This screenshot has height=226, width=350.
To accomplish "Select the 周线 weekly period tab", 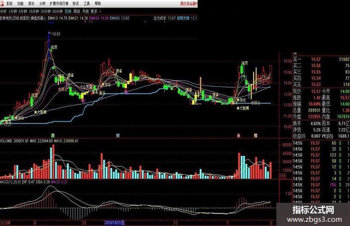I will (77, 11).
